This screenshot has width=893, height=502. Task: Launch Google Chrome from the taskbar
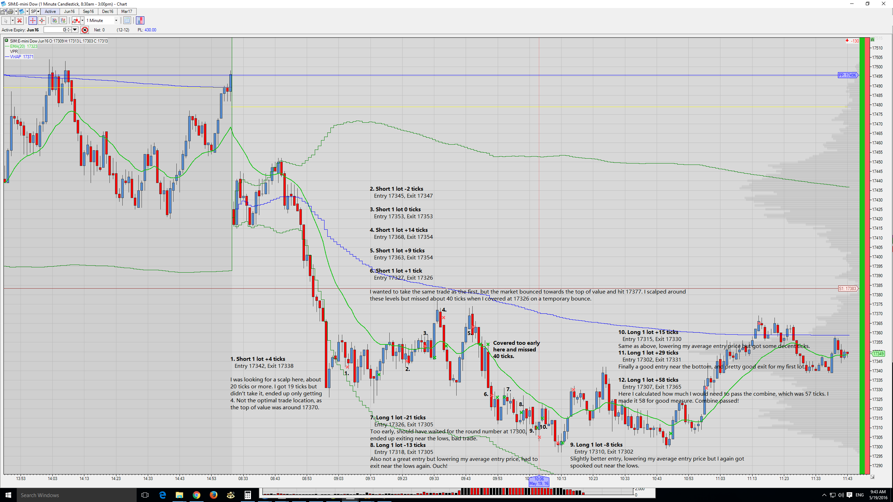196,495
